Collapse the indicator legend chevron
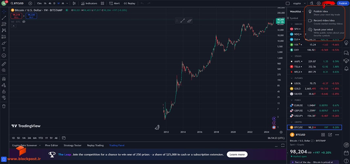Viewport: 350px width, 164px height. tap(13, 26)
